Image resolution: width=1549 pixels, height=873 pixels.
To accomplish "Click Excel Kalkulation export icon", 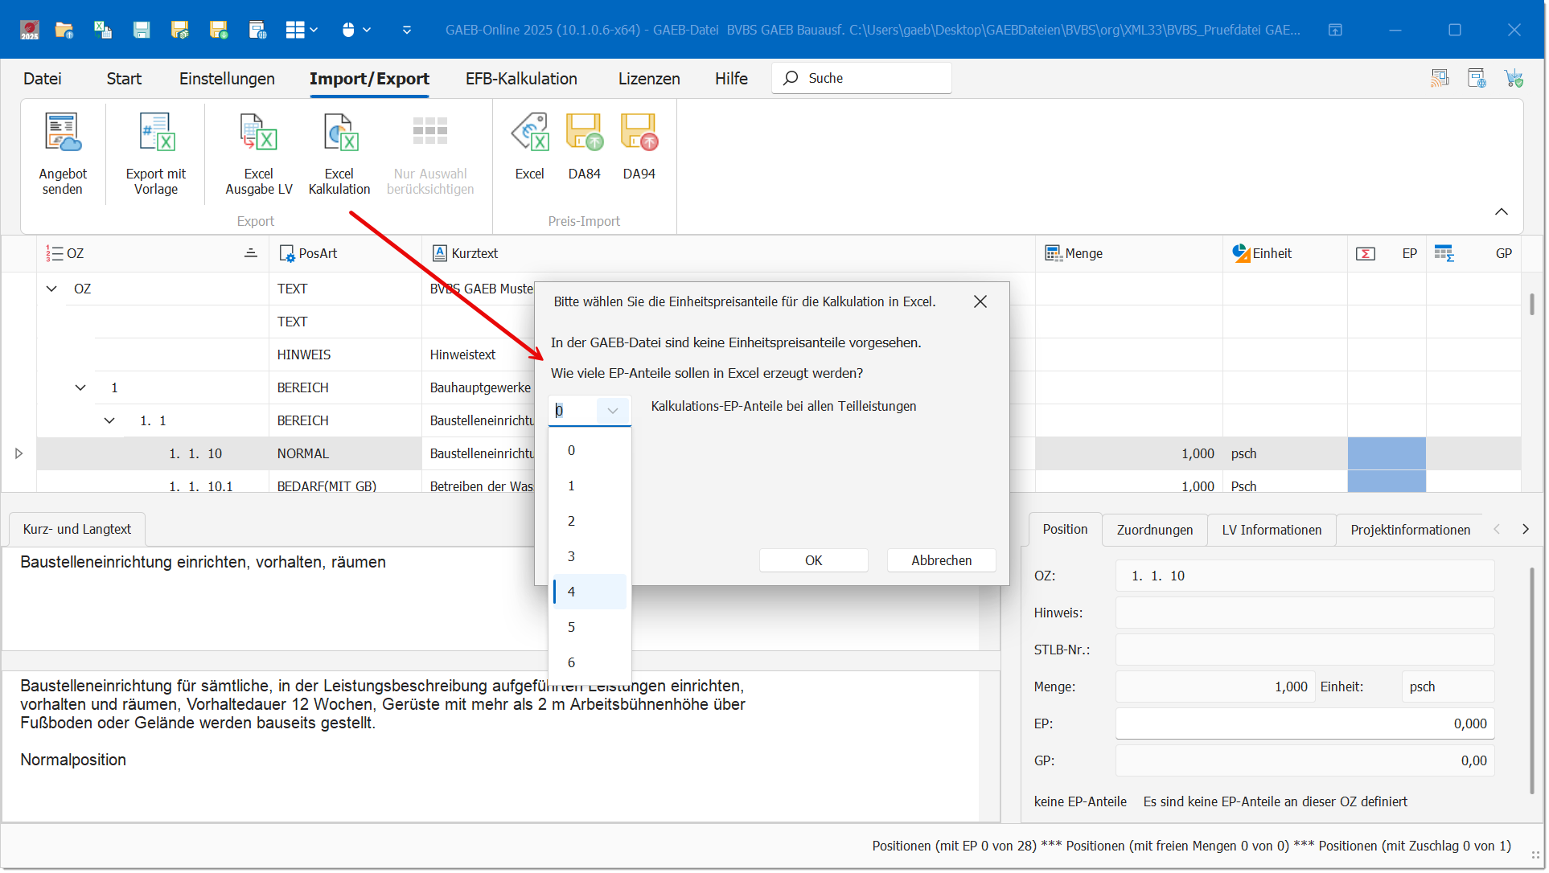I will coord(339,133).
